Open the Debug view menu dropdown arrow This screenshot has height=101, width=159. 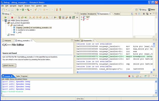click(77, 17)
